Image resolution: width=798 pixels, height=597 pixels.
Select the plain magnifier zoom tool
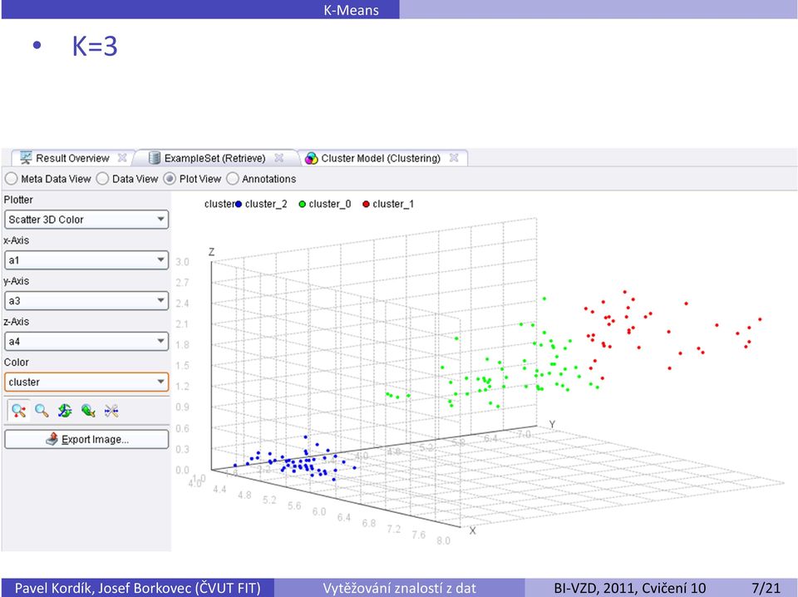tap(42, 411)
